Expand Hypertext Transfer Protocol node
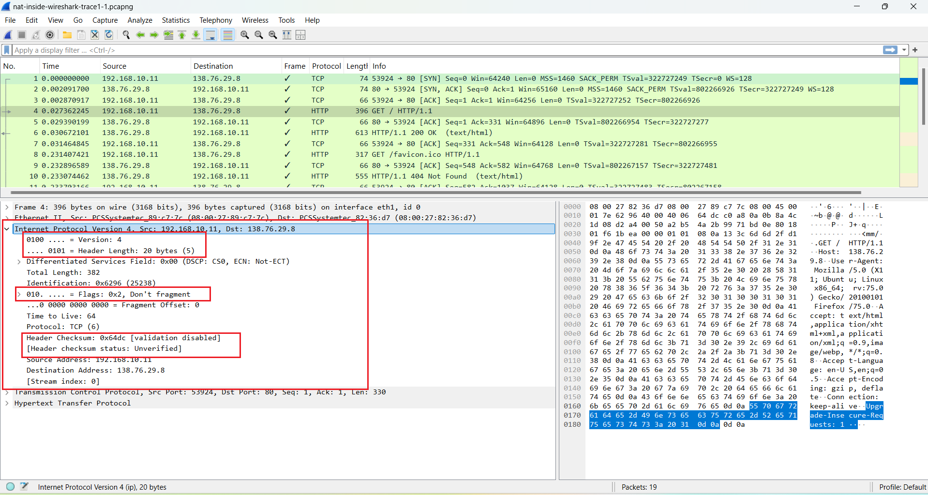The width and height of the screenshot is (928, 495). point(7,403)
